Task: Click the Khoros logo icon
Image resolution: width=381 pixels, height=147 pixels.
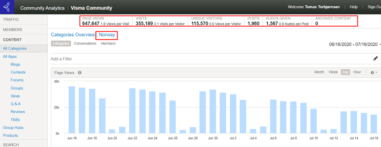Action: click(x=7, y=7)
